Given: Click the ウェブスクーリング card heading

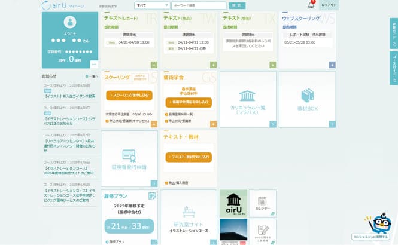Looking at the screenshot, I should pyautogui.click(x=301, y=19).
